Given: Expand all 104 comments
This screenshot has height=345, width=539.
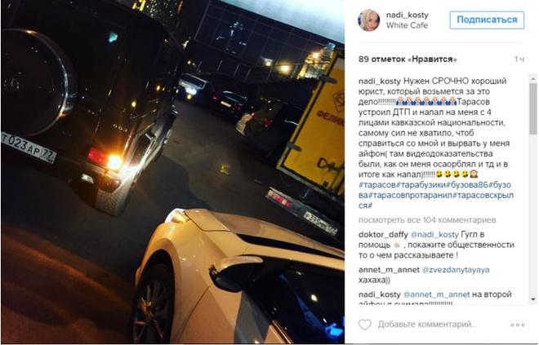Looking at the screenshot, I should [x=427, y=220].
